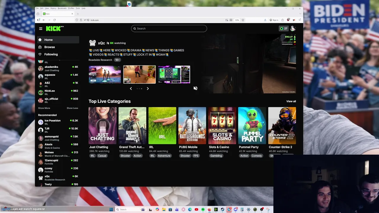Close the Kick browser tab
Image resolution: width=379 pixels, height=213 pixels.
click(x=72, y=14)
